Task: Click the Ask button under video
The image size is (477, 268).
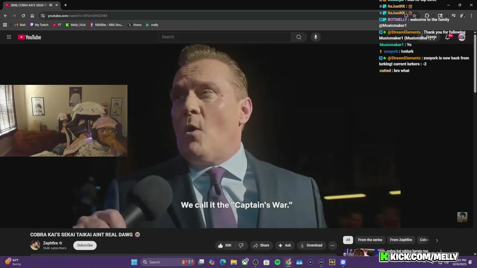Action: [284, 245]
